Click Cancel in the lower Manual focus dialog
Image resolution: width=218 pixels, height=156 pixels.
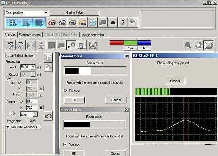tap(115, 153)
